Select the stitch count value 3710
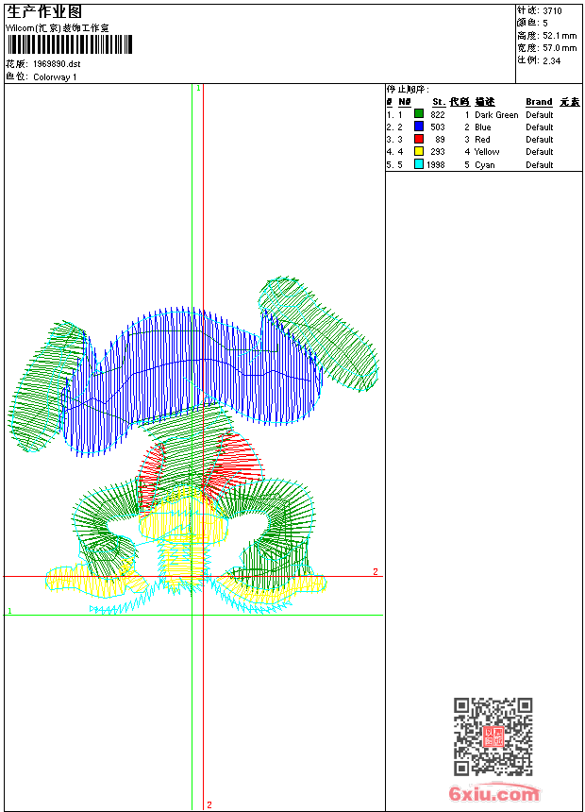The height and width of the screenshot is (812, 585). point(552,10)
